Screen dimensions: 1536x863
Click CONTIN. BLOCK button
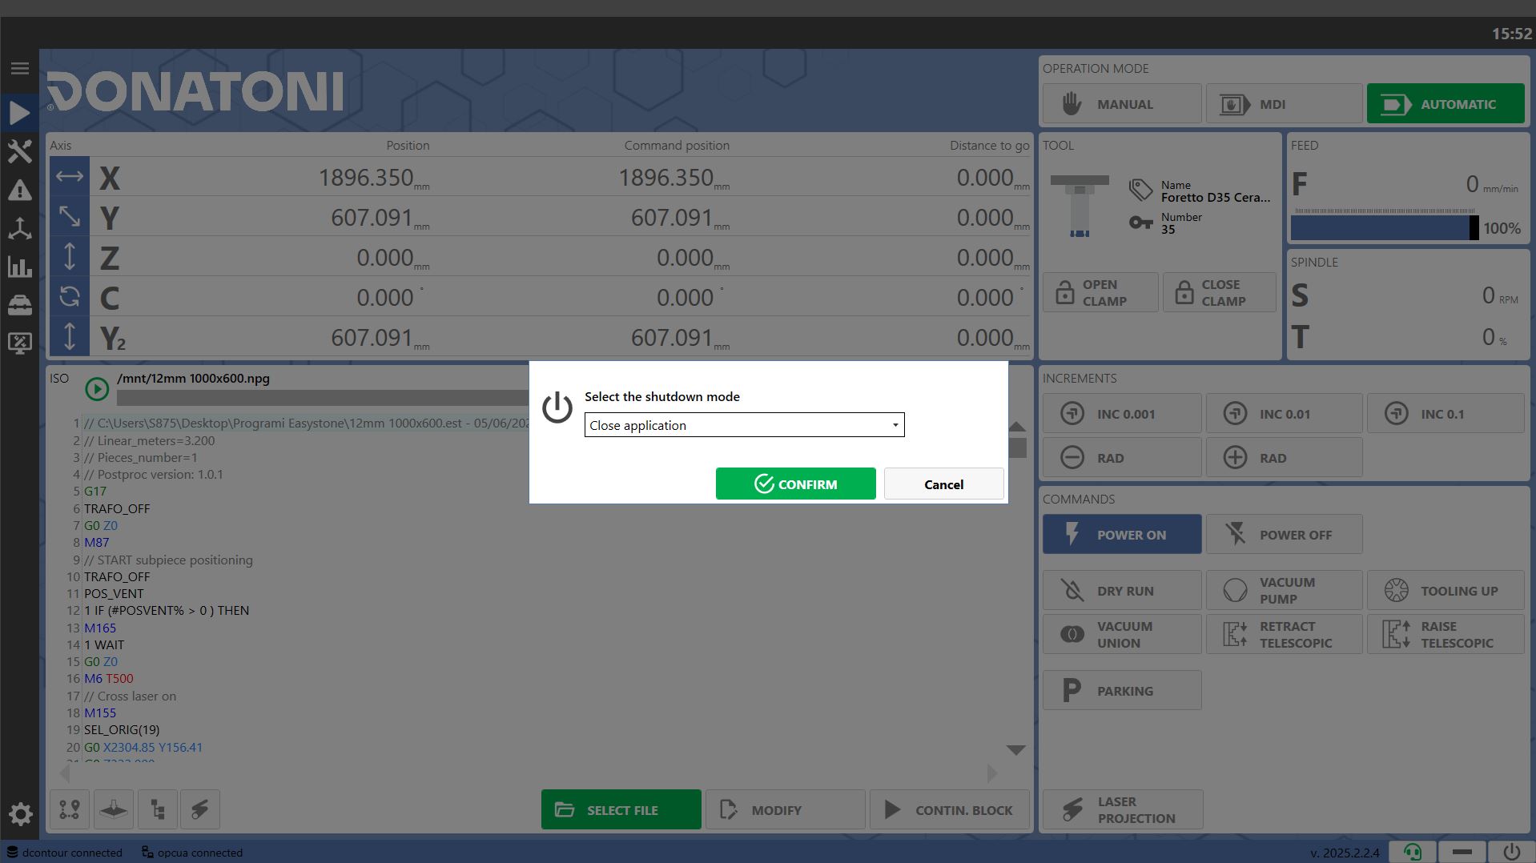pos(950,809)
